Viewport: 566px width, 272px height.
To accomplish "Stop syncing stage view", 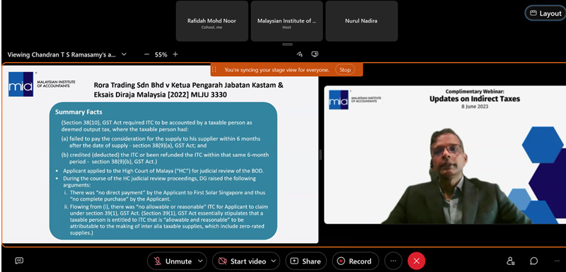I will click(x=345, y=70).
